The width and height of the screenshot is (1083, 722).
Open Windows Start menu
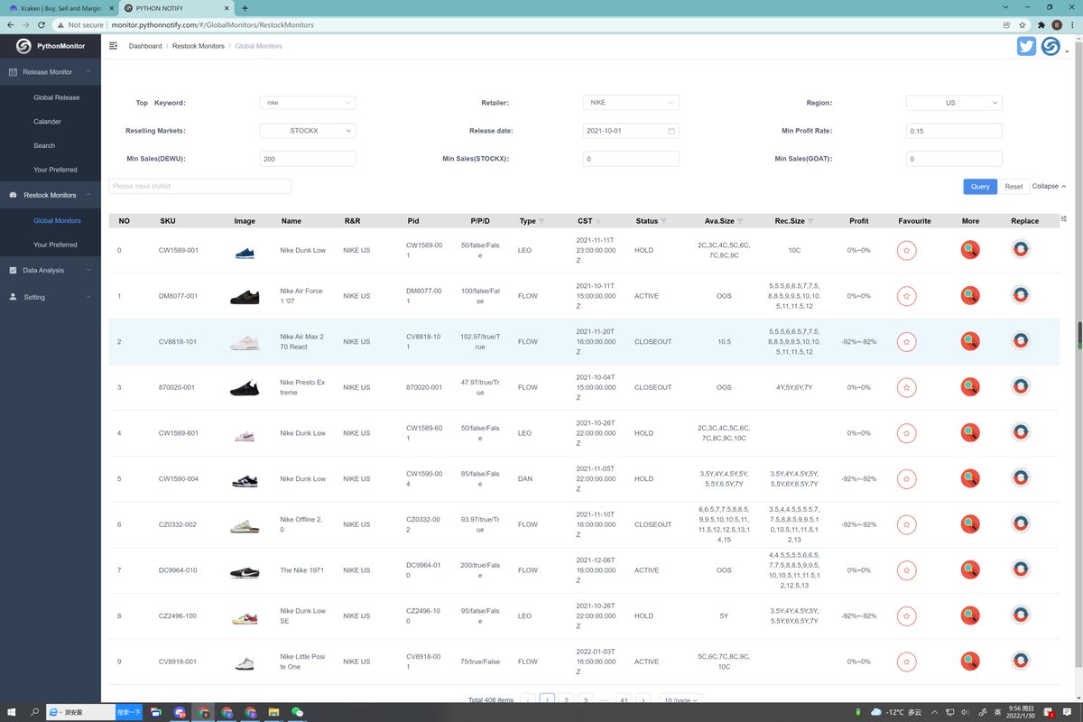coord(11,712)
